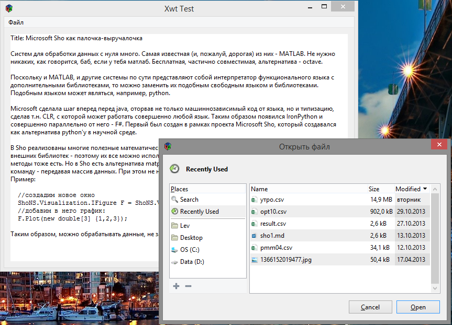Image resolution: width=452 pixels, height=325 pixels.
Task: Close the Открыть файл dialog
Action: 439,144
